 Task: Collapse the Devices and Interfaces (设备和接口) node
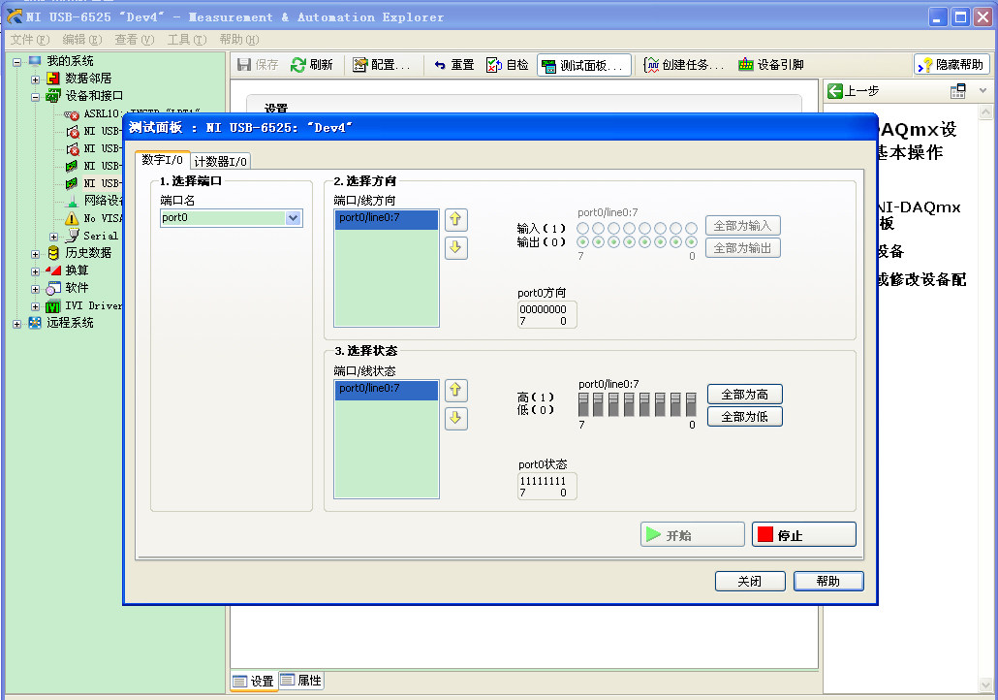pyautogui.click(x=35, y=98)
